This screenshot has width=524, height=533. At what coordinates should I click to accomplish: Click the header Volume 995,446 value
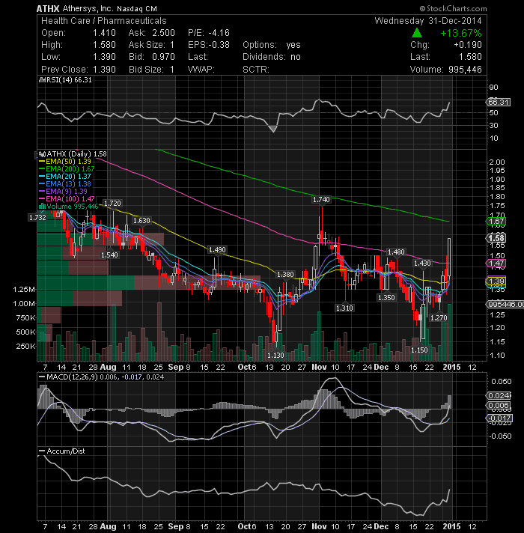tap(465, 70)
